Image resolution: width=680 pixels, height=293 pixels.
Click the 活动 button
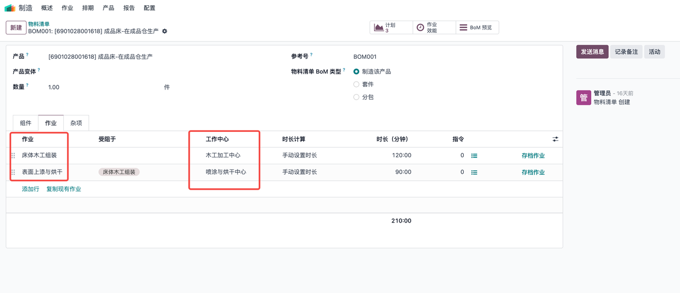(x=654, y=51)
